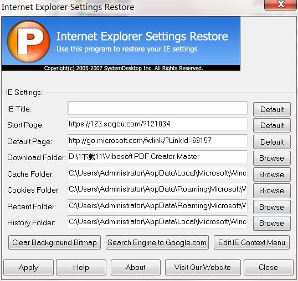This screenshot has height=281, width=298.
Task: Browse for the History Folder
Action: pyautogui.click(x=272, y=224)
